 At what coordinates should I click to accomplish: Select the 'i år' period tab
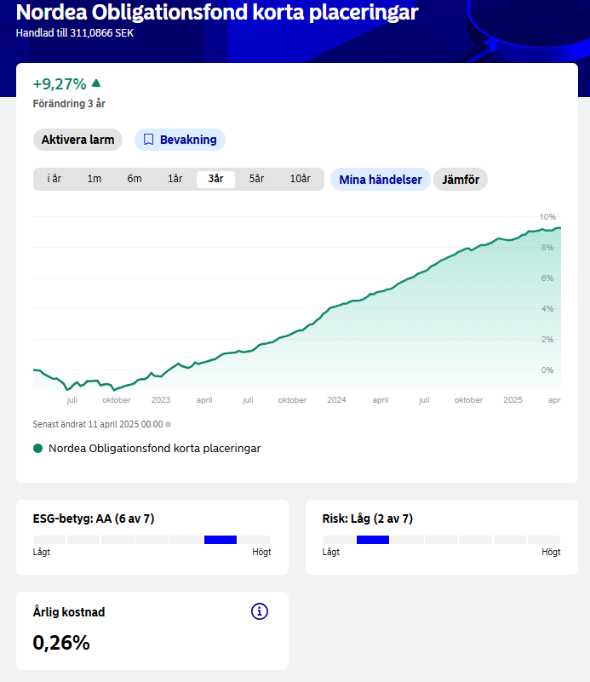(x=54, y=179)
